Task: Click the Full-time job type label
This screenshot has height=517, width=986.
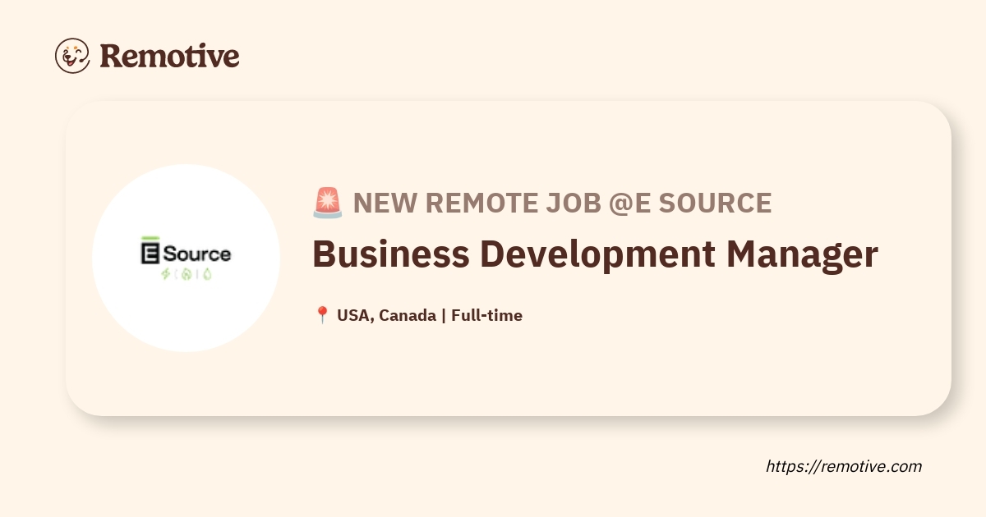Action: (486, 315)
